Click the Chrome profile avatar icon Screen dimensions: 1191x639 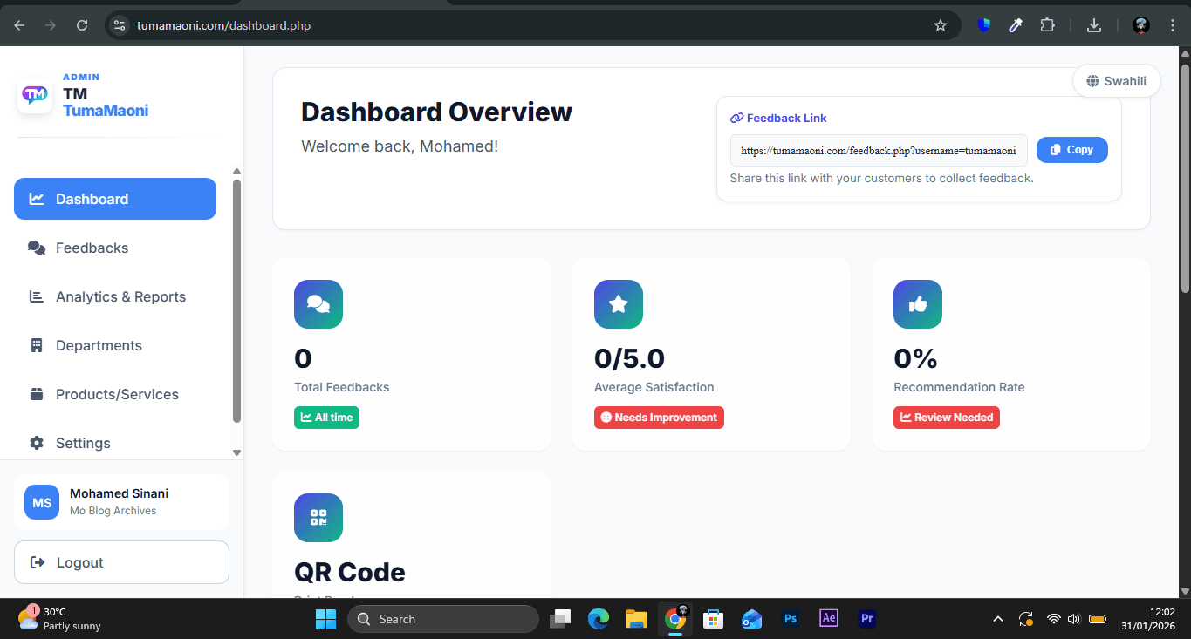1140,25
